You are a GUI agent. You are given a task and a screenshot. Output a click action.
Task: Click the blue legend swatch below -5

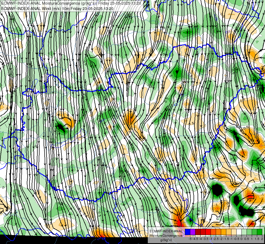[x=188, y=232]
